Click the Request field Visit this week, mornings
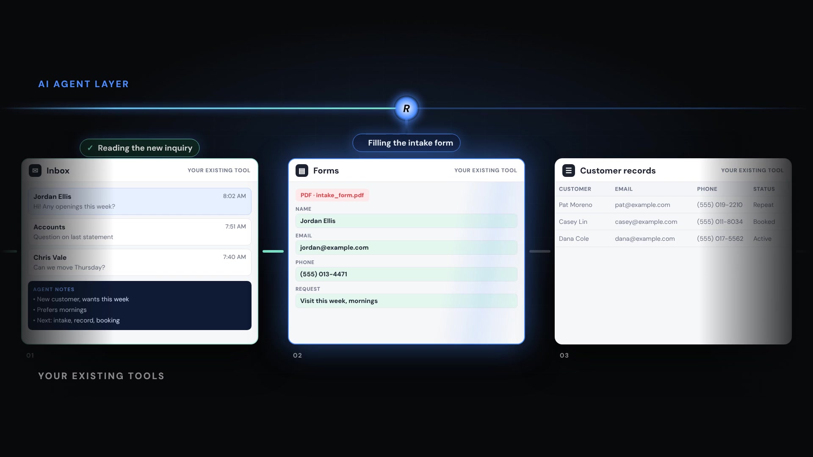Image resolution: width=813 pixels, height=457 pixels. point(406,301)
